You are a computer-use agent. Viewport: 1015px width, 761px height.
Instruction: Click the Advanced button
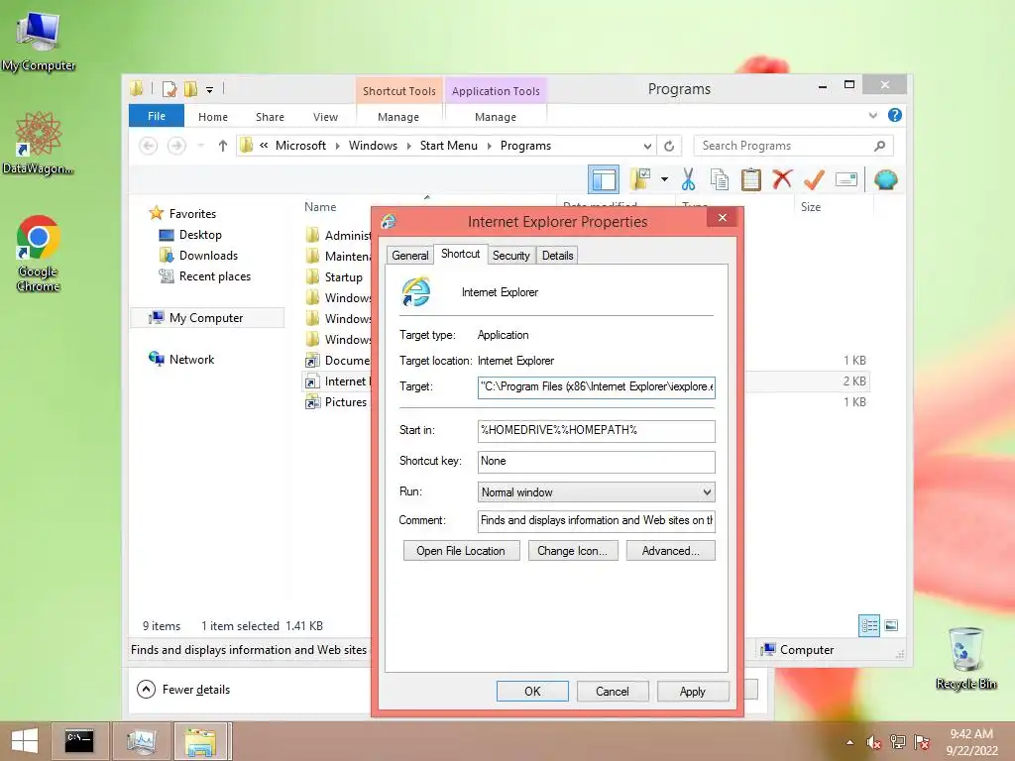[x=671, y=551]
